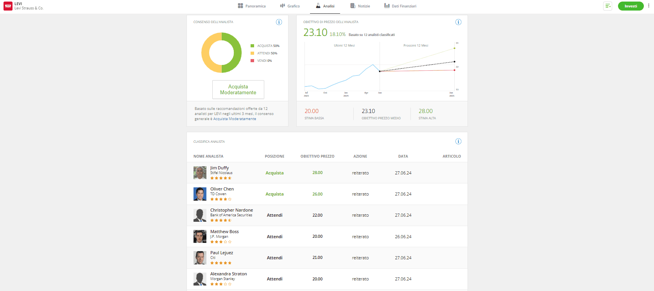Screen dimensions: 654x291
Task: Click the consensus donut chart
Action: click(222, 52)
